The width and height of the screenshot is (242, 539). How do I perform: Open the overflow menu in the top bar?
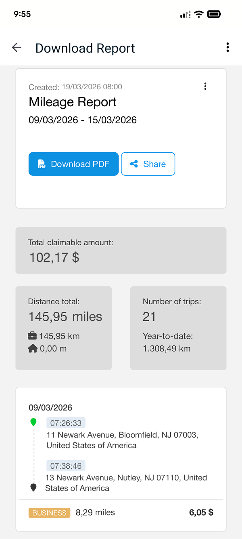coord(227,47)
